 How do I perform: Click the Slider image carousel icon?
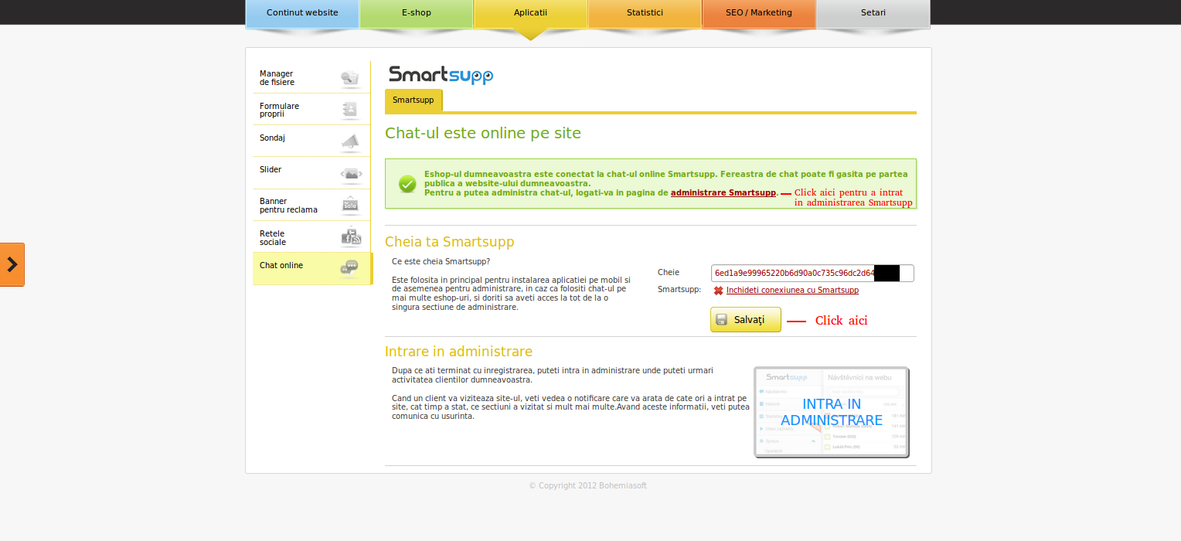tap(351, 174)
